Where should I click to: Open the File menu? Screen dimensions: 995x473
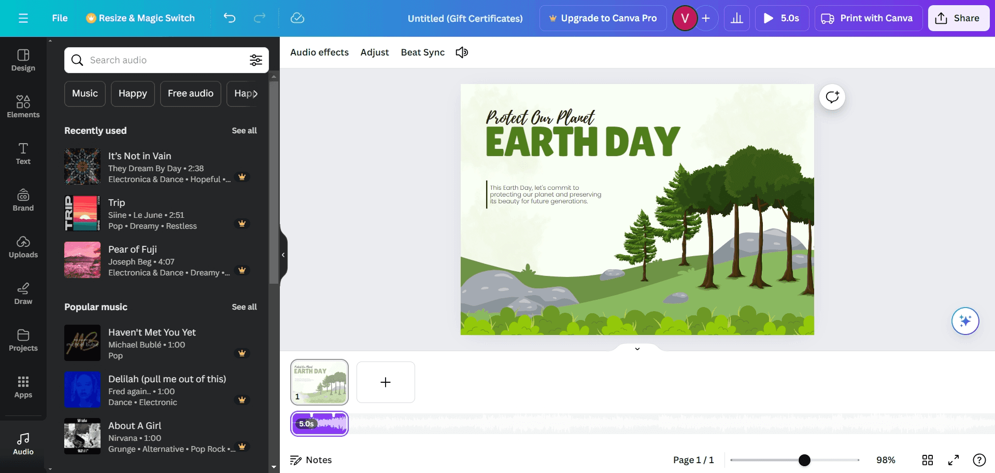tap(60, 18)
